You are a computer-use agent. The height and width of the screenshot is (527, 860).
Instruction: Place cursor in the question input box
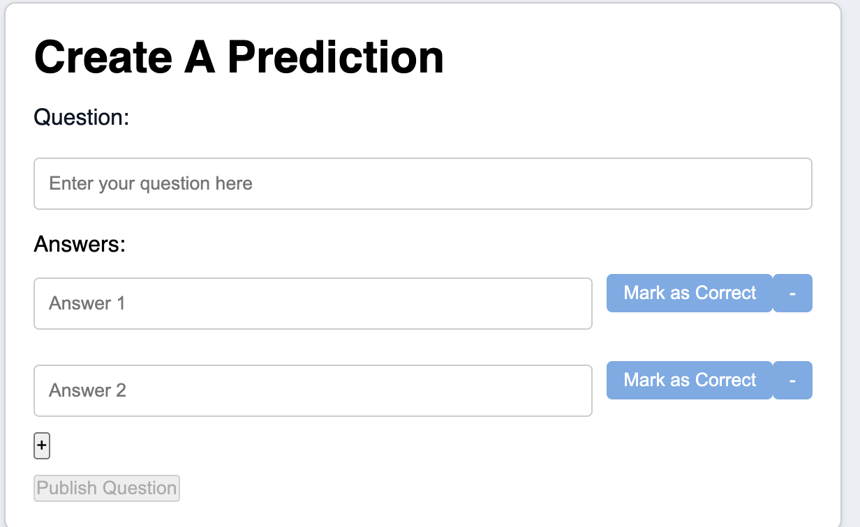pos(423,183)
